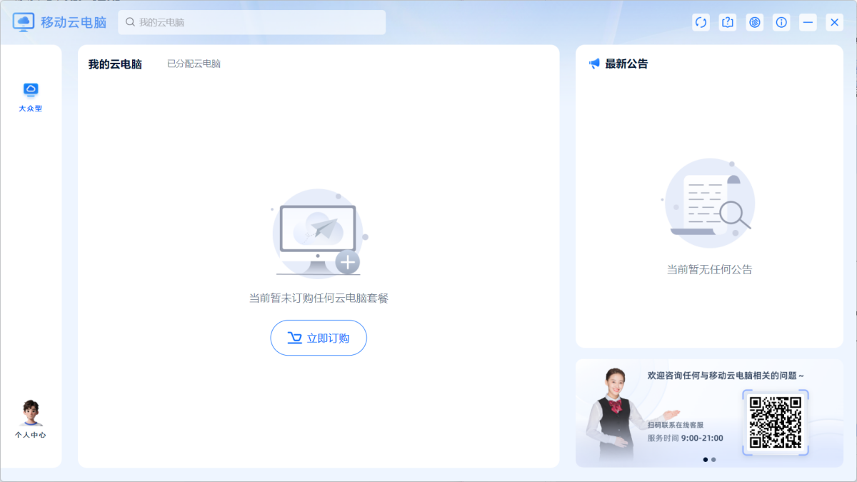This screenshot has height=482, width=857.
Task: Open 个人中心 via the avatar icon
Action: click(x=30, y=413)
